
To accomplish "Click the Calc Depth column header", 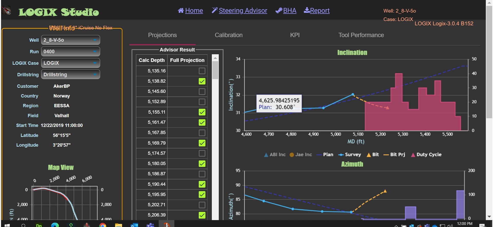I will click(152, 60).
